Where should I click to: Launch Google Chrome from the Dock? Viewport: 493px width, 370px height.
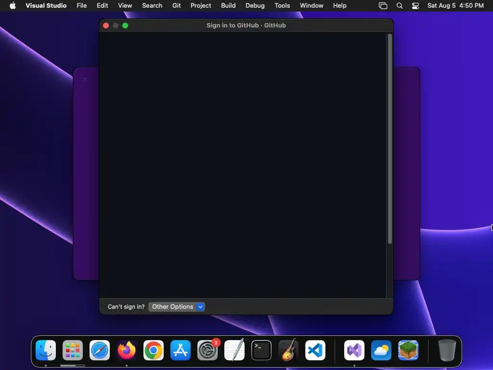click(154, 350)
